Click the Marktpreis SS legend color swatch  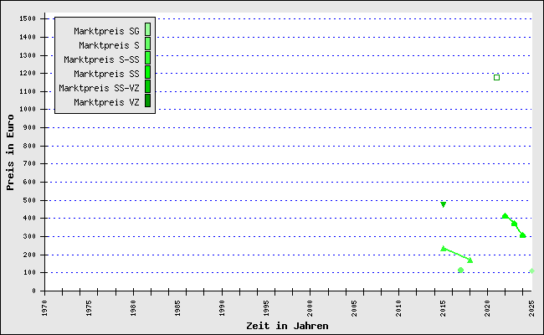pyautogui.click(x=147, y=72)
